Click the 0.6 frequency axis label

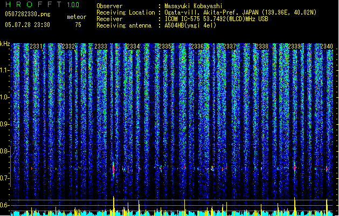click(5, 205)
